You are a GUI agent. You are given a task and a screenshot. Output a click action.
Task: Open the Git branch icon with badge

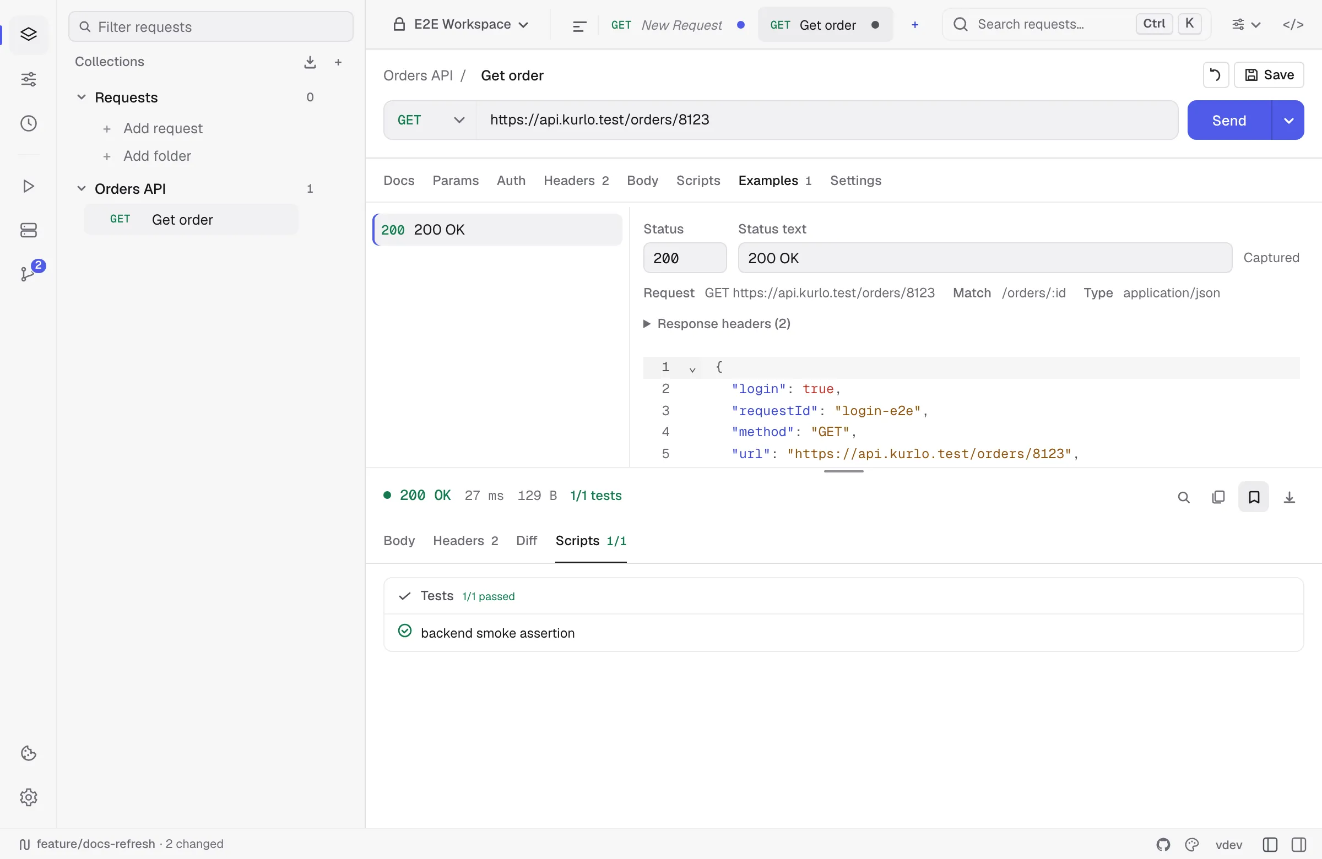tap(28, 273)
